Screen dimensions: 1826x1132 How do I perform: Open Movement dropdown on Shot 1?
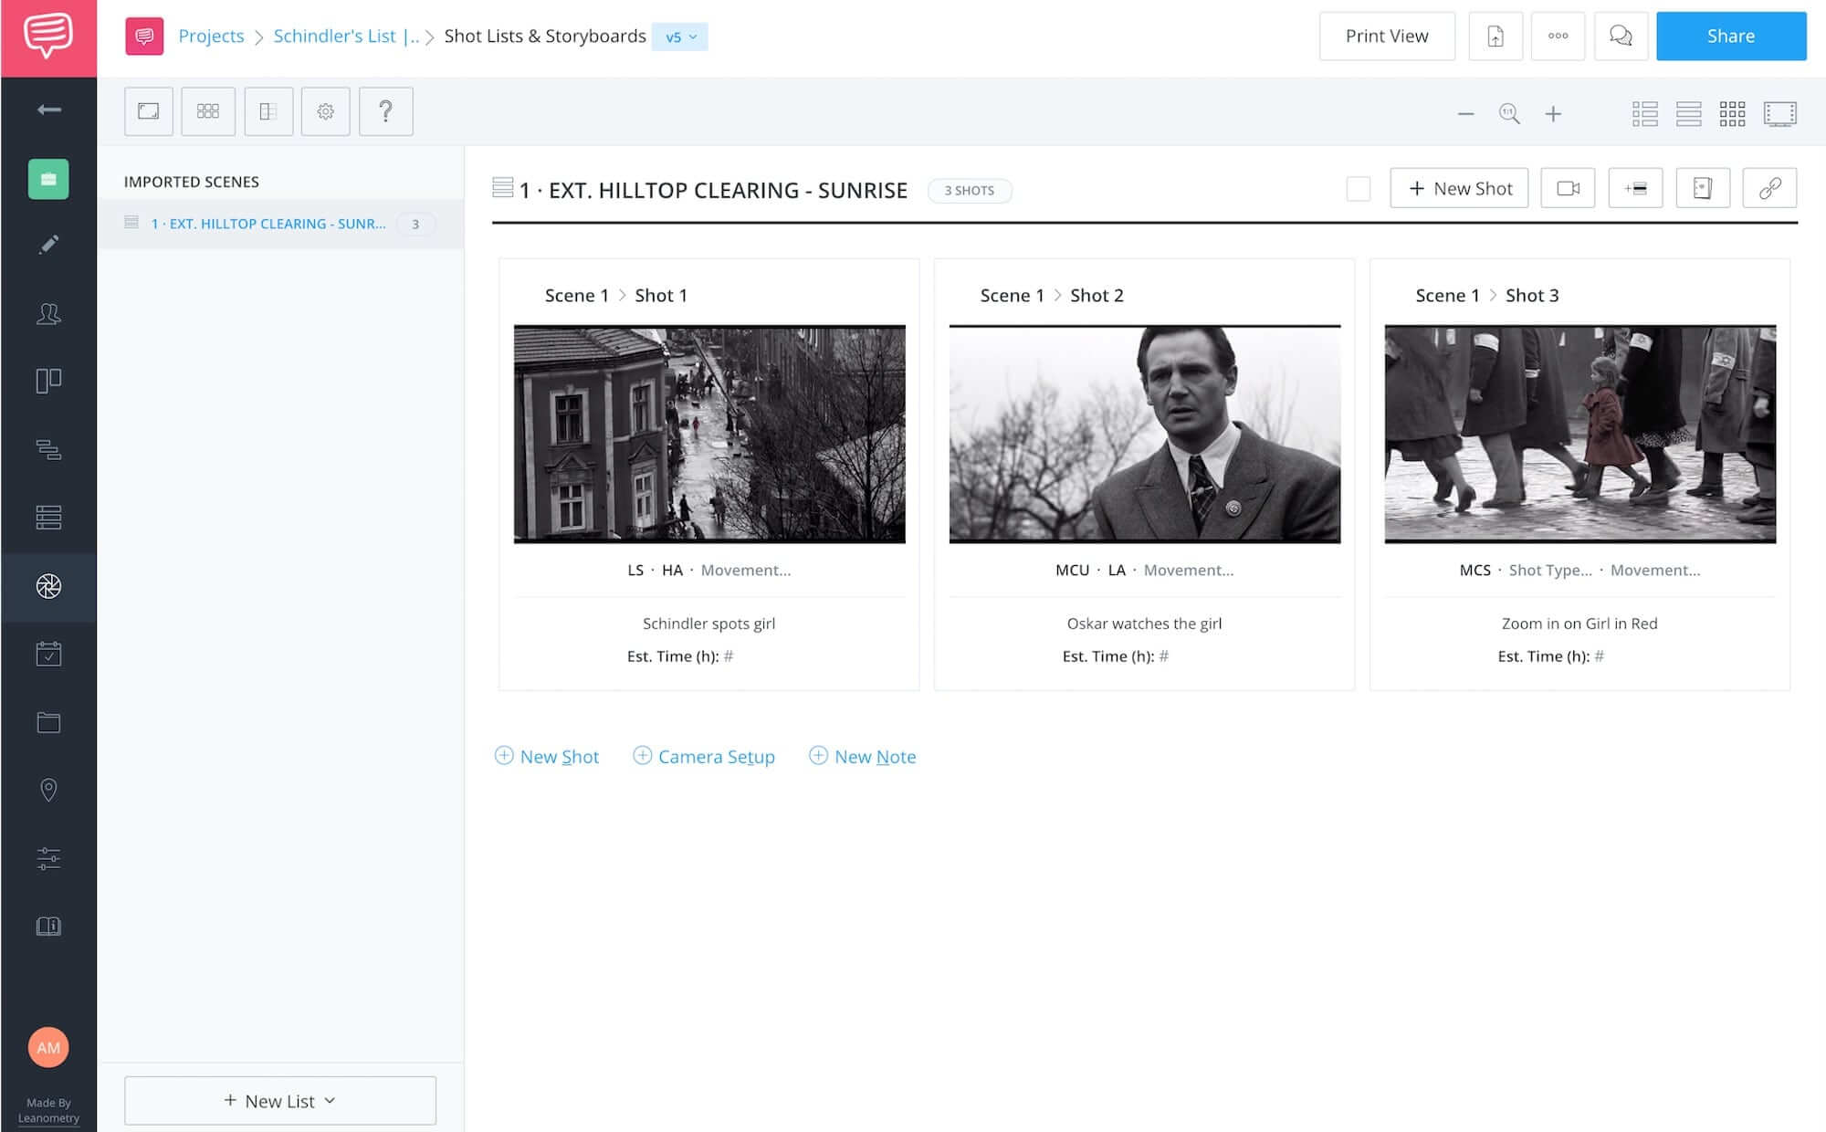pyautogui.click(x=746, y=570)
